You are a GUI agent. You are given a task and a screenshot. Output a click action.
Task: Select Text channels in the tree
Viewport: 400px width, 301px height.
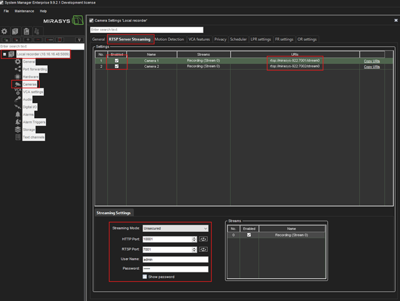point(34,137)
